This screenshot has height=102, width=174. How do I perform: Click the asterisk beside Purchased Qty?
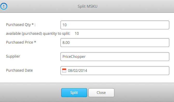point(33,24)
